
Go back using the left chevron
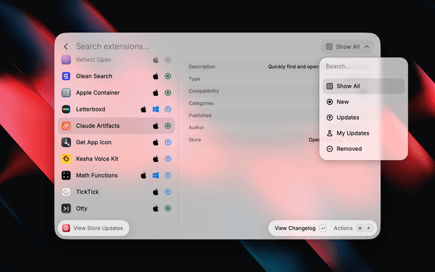[66, 47]
